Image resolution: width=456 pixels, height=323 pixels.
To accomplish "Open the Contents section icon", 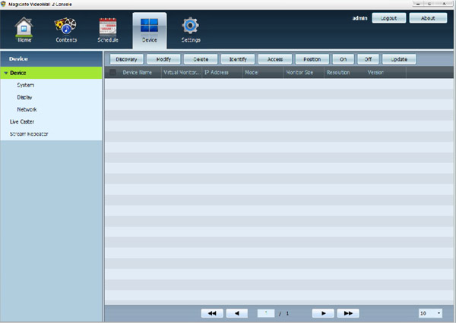I will click(66, 27).
